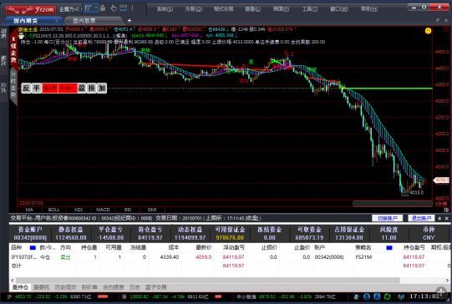Screen dimensions: 452x304
Task: Click the 退出账户 button
Action: [x=421, y=219]
